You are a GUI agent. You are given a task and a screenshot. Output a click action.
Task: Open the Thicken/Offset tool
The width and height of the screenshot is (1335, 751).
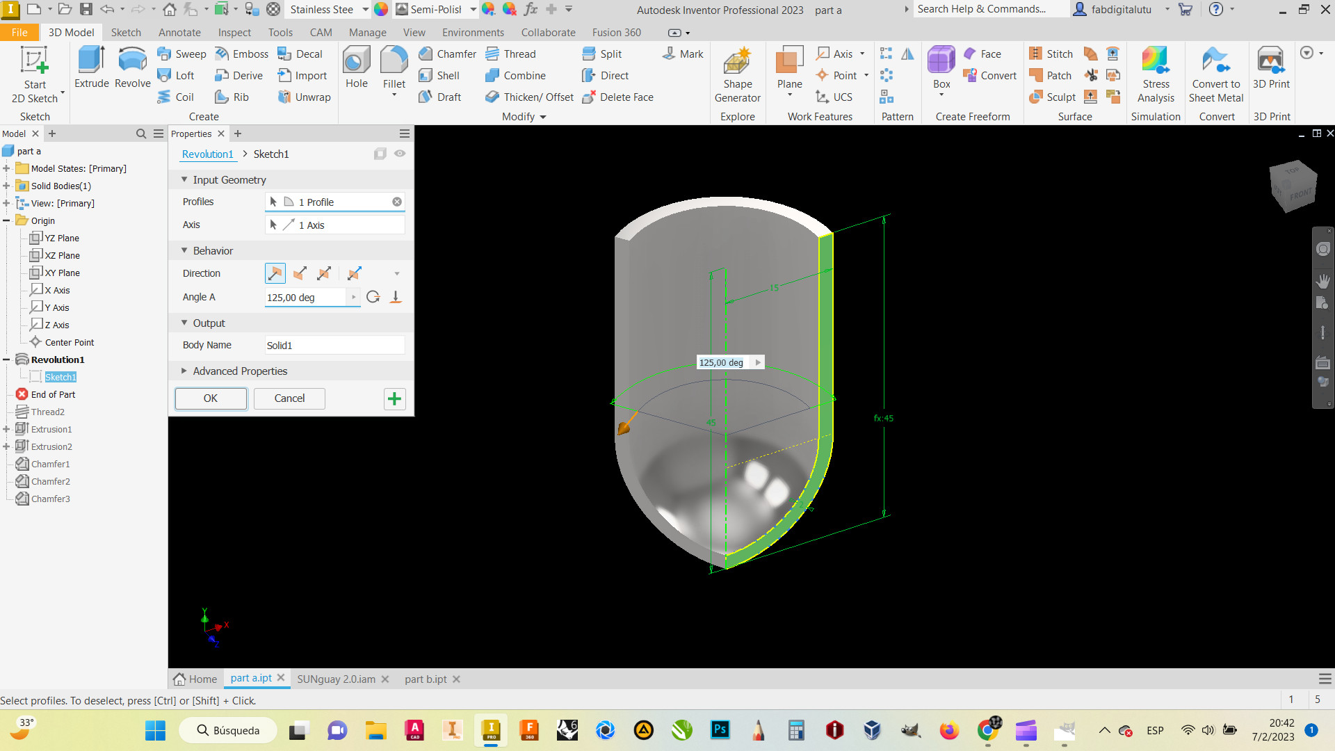tap(529, 97)
